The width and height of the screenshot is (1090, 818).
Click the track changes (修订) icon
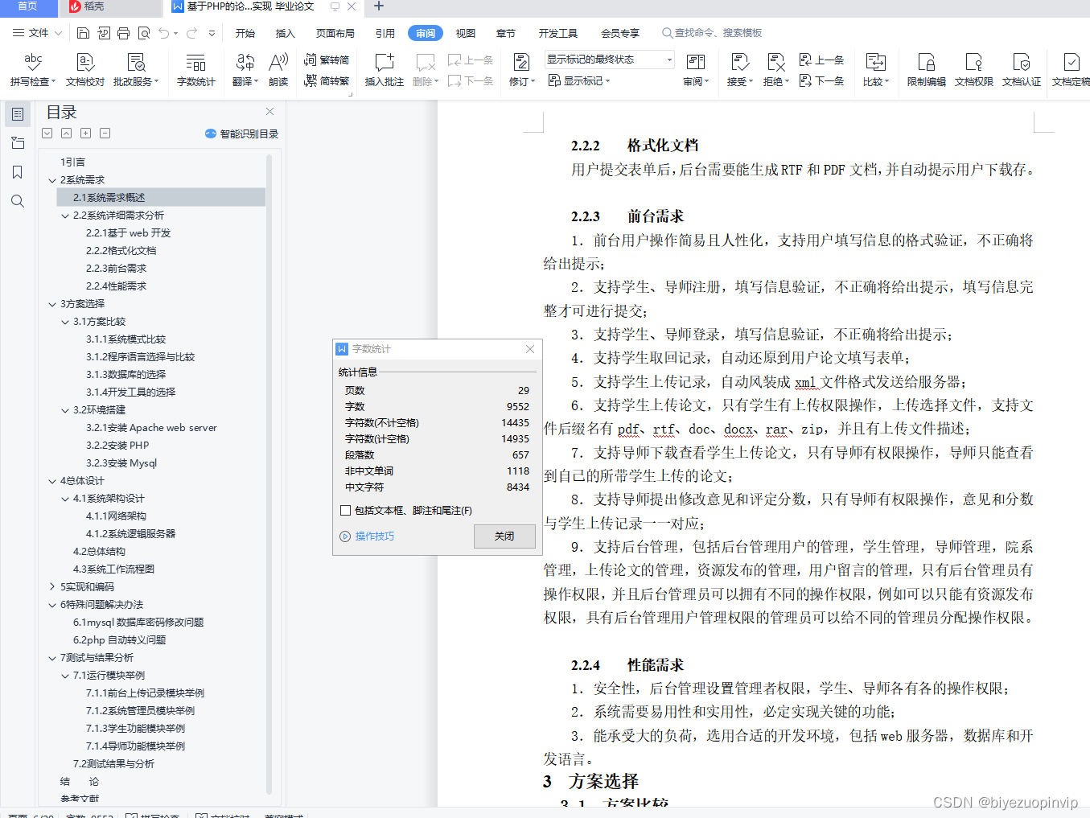point(521,61)
